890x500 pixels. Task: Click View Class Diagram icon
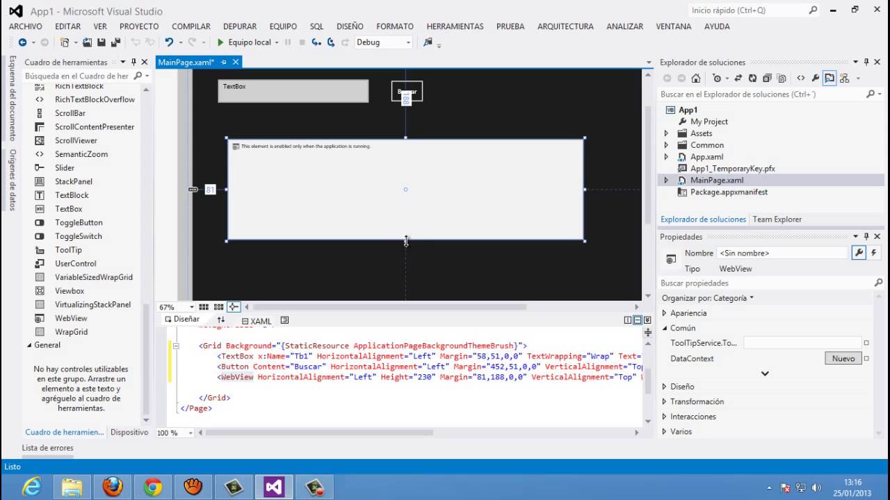click(843, 78)
